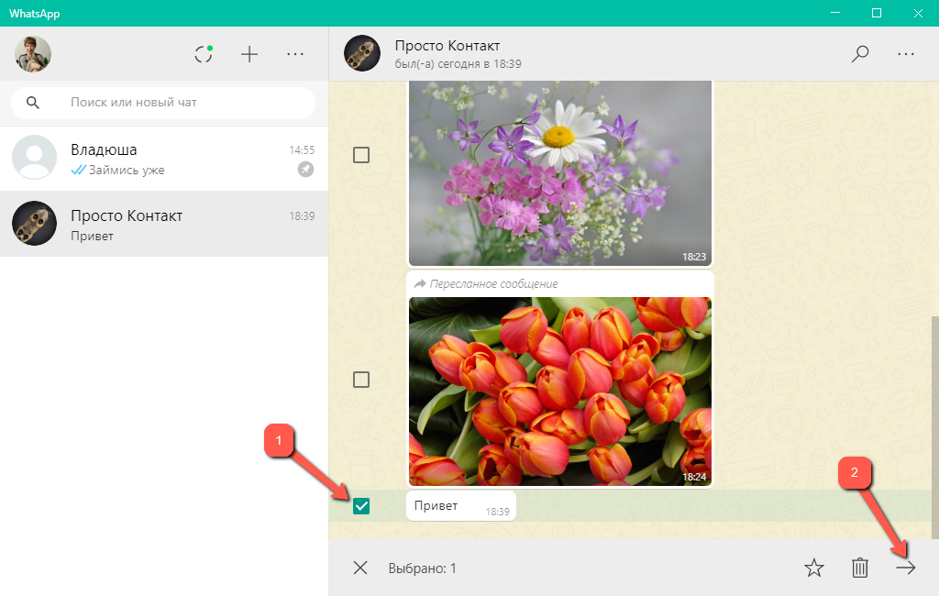This screenshot has width=939, height=596.
Task: Uncheck the "Привет" message checkbox
Action: [361, 506]
